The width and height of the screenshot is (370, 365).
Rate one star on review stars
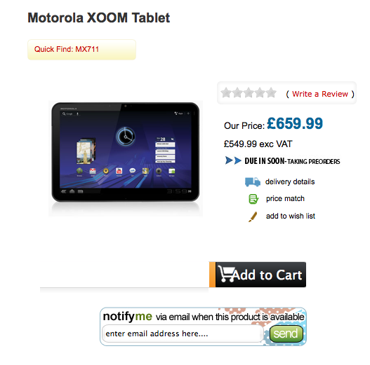coord(226,92)
